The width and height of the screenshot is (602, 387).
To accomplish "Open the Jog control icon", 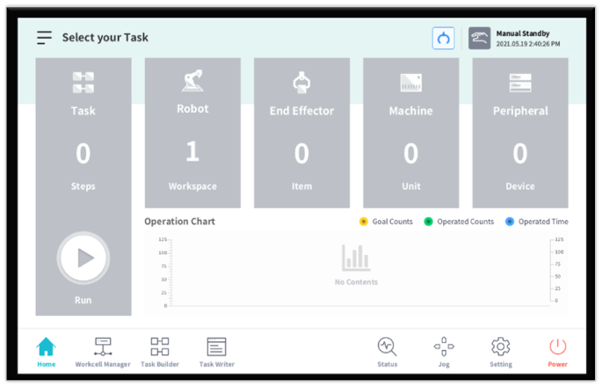I will (444, 351).
